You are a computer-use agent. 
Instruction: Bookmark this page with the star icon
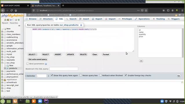pyautogui.click(x=146, y=10)
